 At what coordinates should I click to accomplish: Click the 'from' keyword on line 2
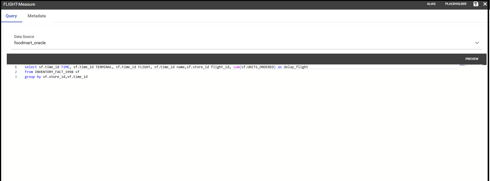29,72
